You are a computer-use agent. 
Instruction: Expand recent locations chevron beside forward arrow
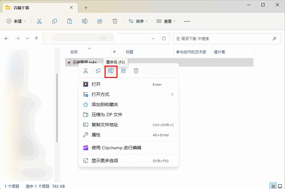click(x=27, y=38)
